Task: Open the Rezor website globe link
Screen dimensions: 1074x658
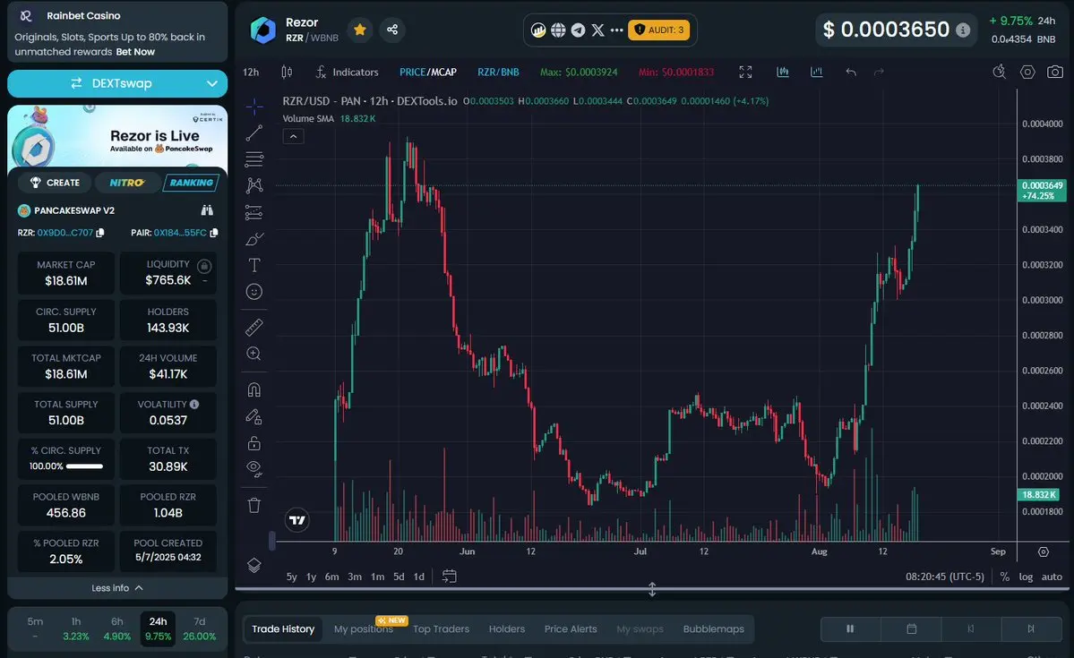Action: [558, 30]
